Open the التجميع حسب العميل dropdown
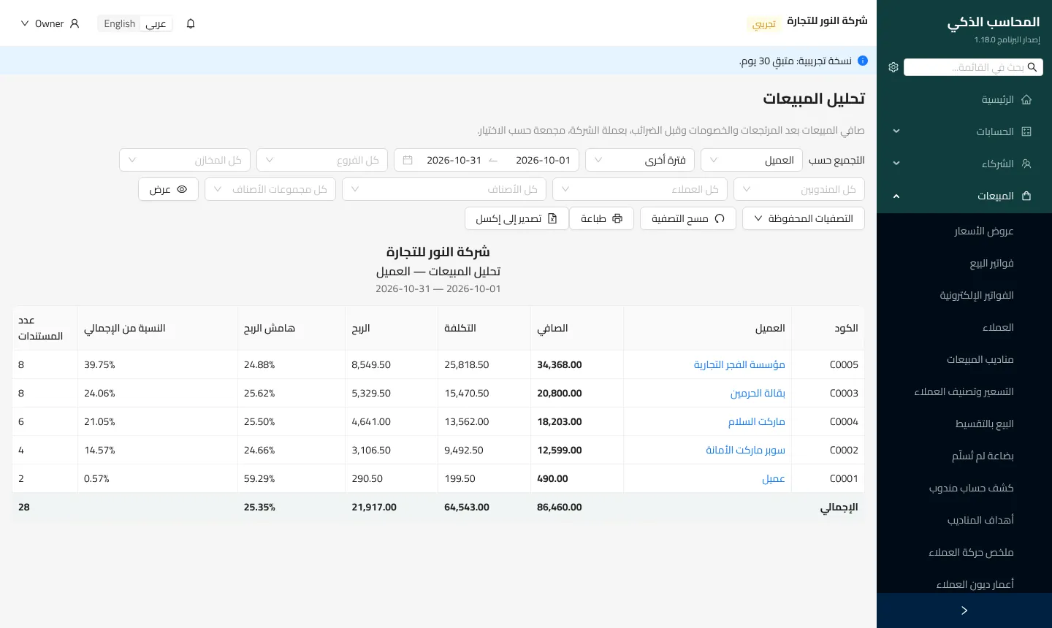1052x628 pixels. point(752,160)
